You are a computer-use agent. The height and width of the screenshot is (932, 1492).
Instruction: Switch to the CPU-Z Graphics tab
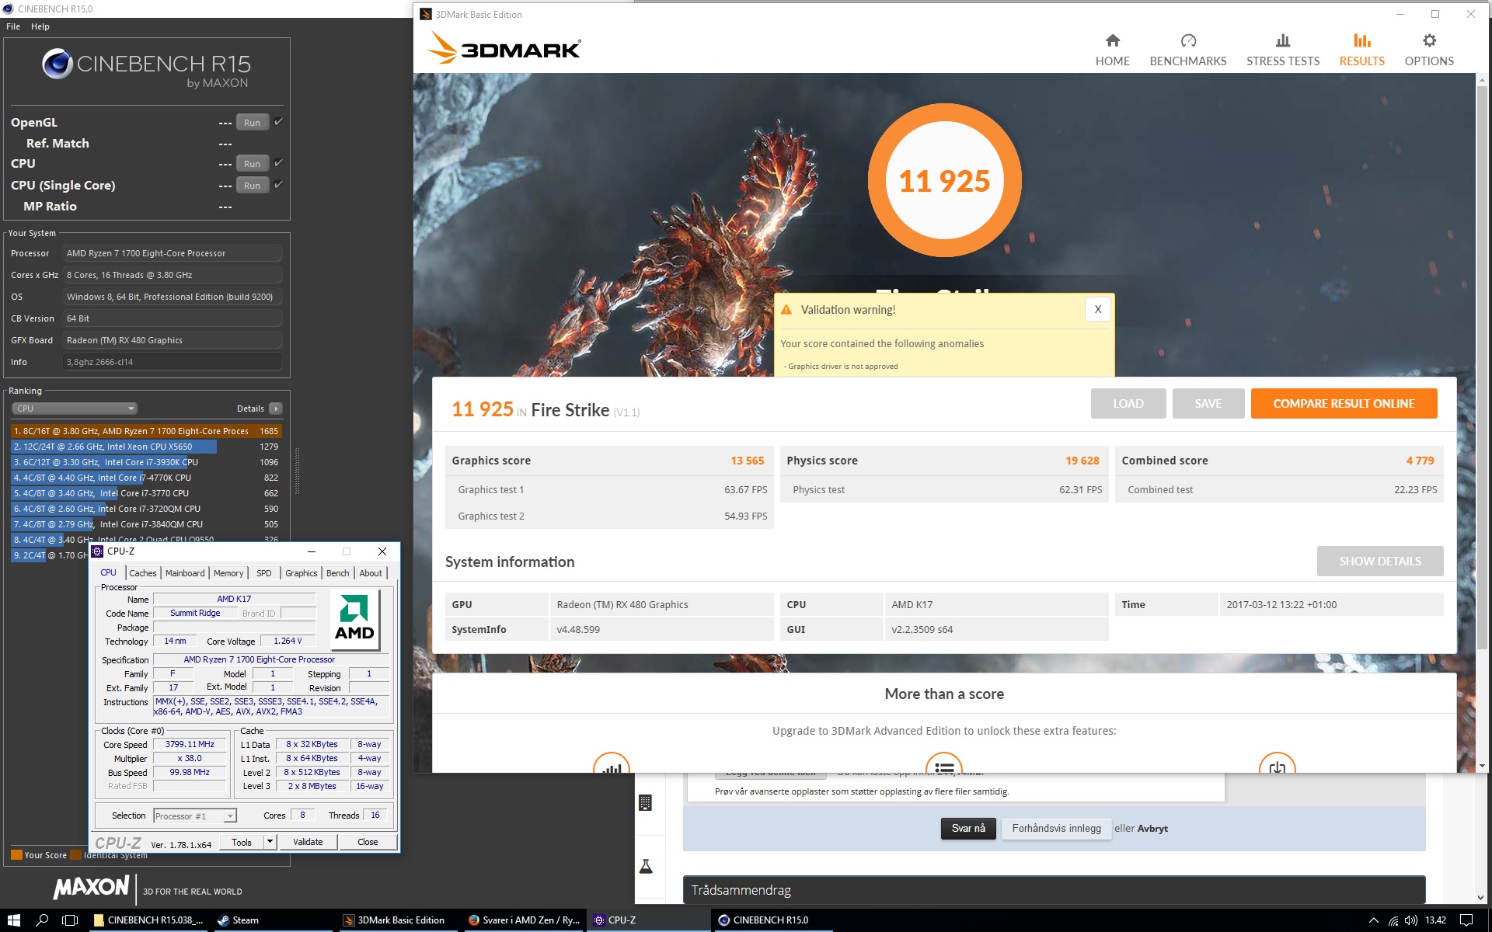[x=302, y=573]
